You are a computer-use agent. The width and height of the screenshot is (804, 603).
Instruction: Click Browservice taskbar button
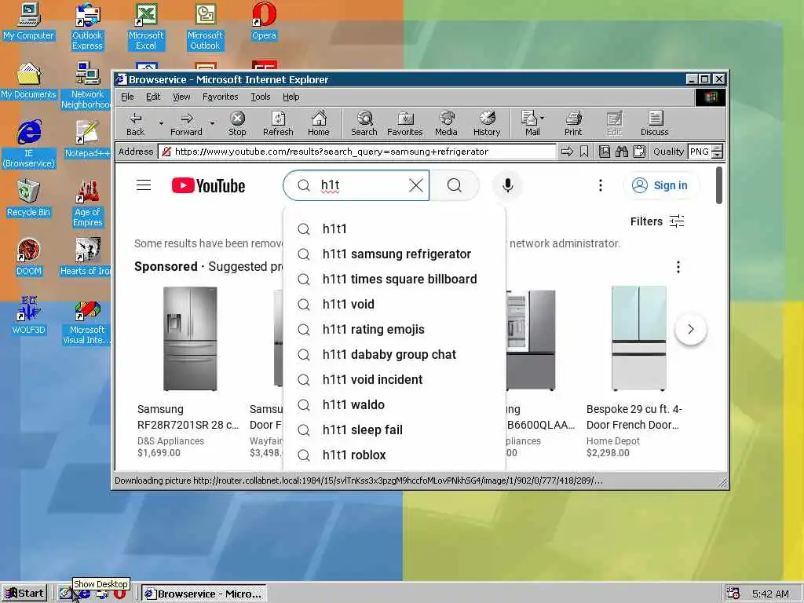click(203, 594)
